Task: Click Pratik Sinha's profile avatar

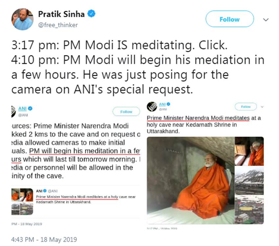Action: click(22, 19)
